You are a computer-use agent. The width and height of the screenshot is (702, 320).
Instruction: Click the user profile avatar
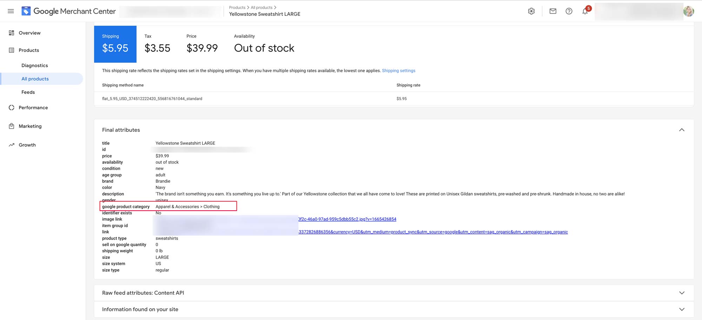coord(689,11)
